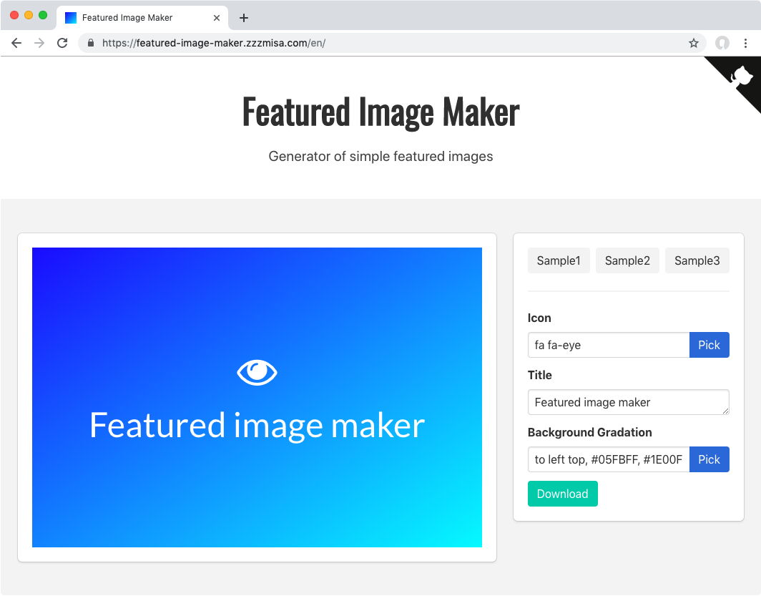Bookmark the page with the star icon
761x596 pixels.
point(694,43)
